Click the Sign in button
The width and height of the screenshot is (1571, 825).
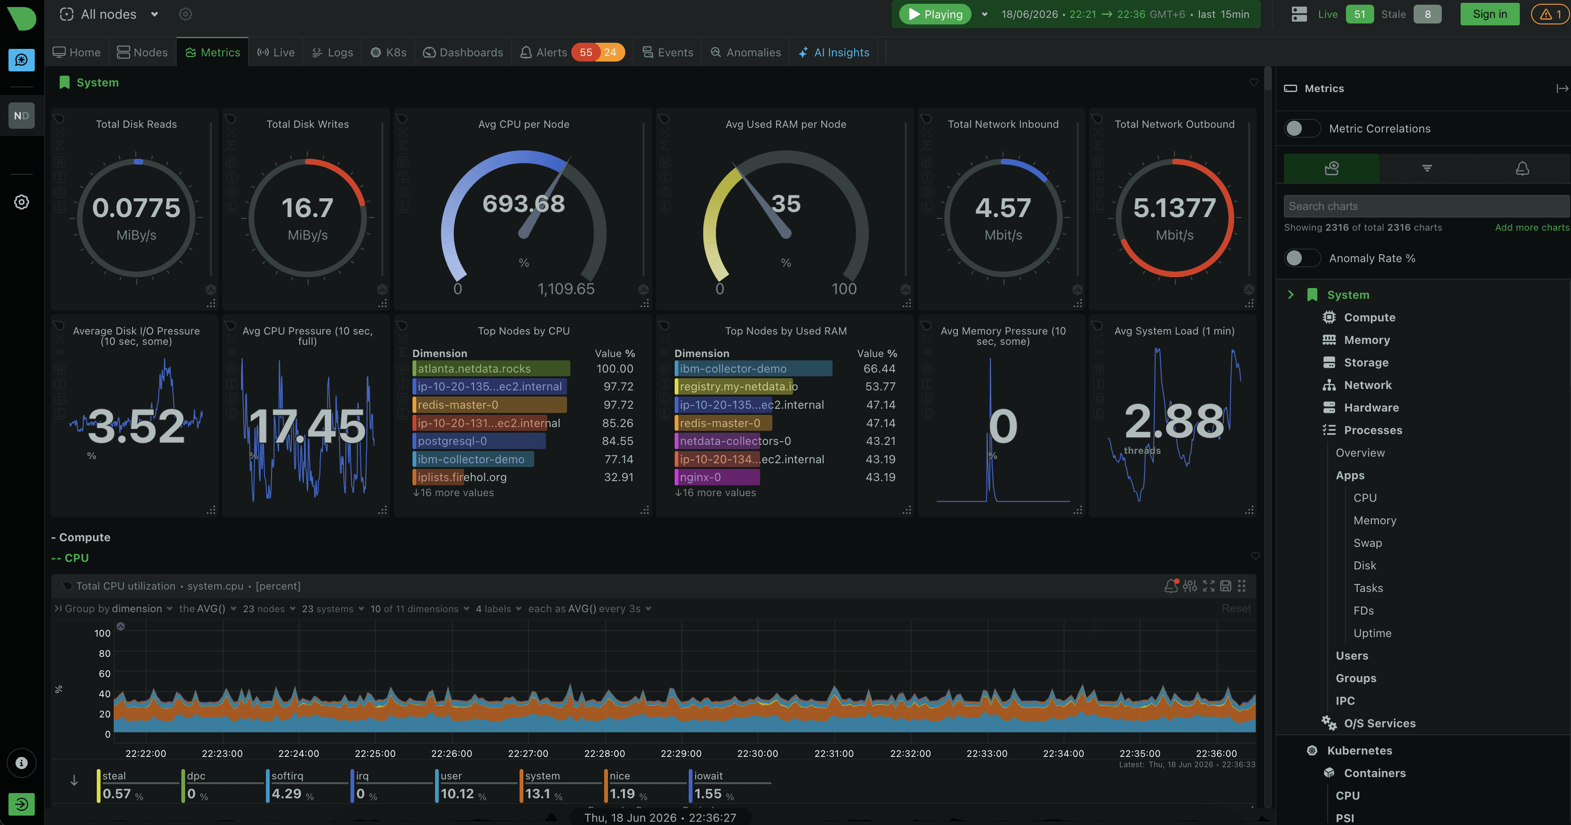pyautogui.click(x=1489, y=14)
